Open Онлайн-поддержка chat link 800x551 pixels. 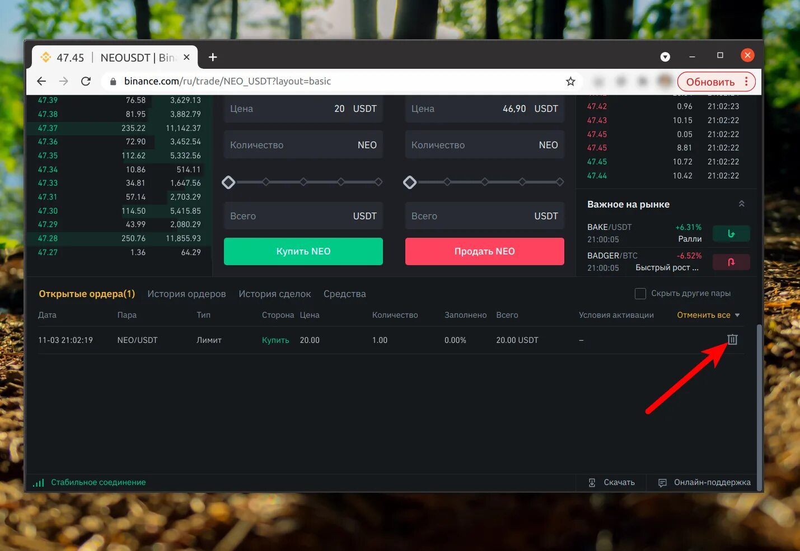click(x=712, y=482)
